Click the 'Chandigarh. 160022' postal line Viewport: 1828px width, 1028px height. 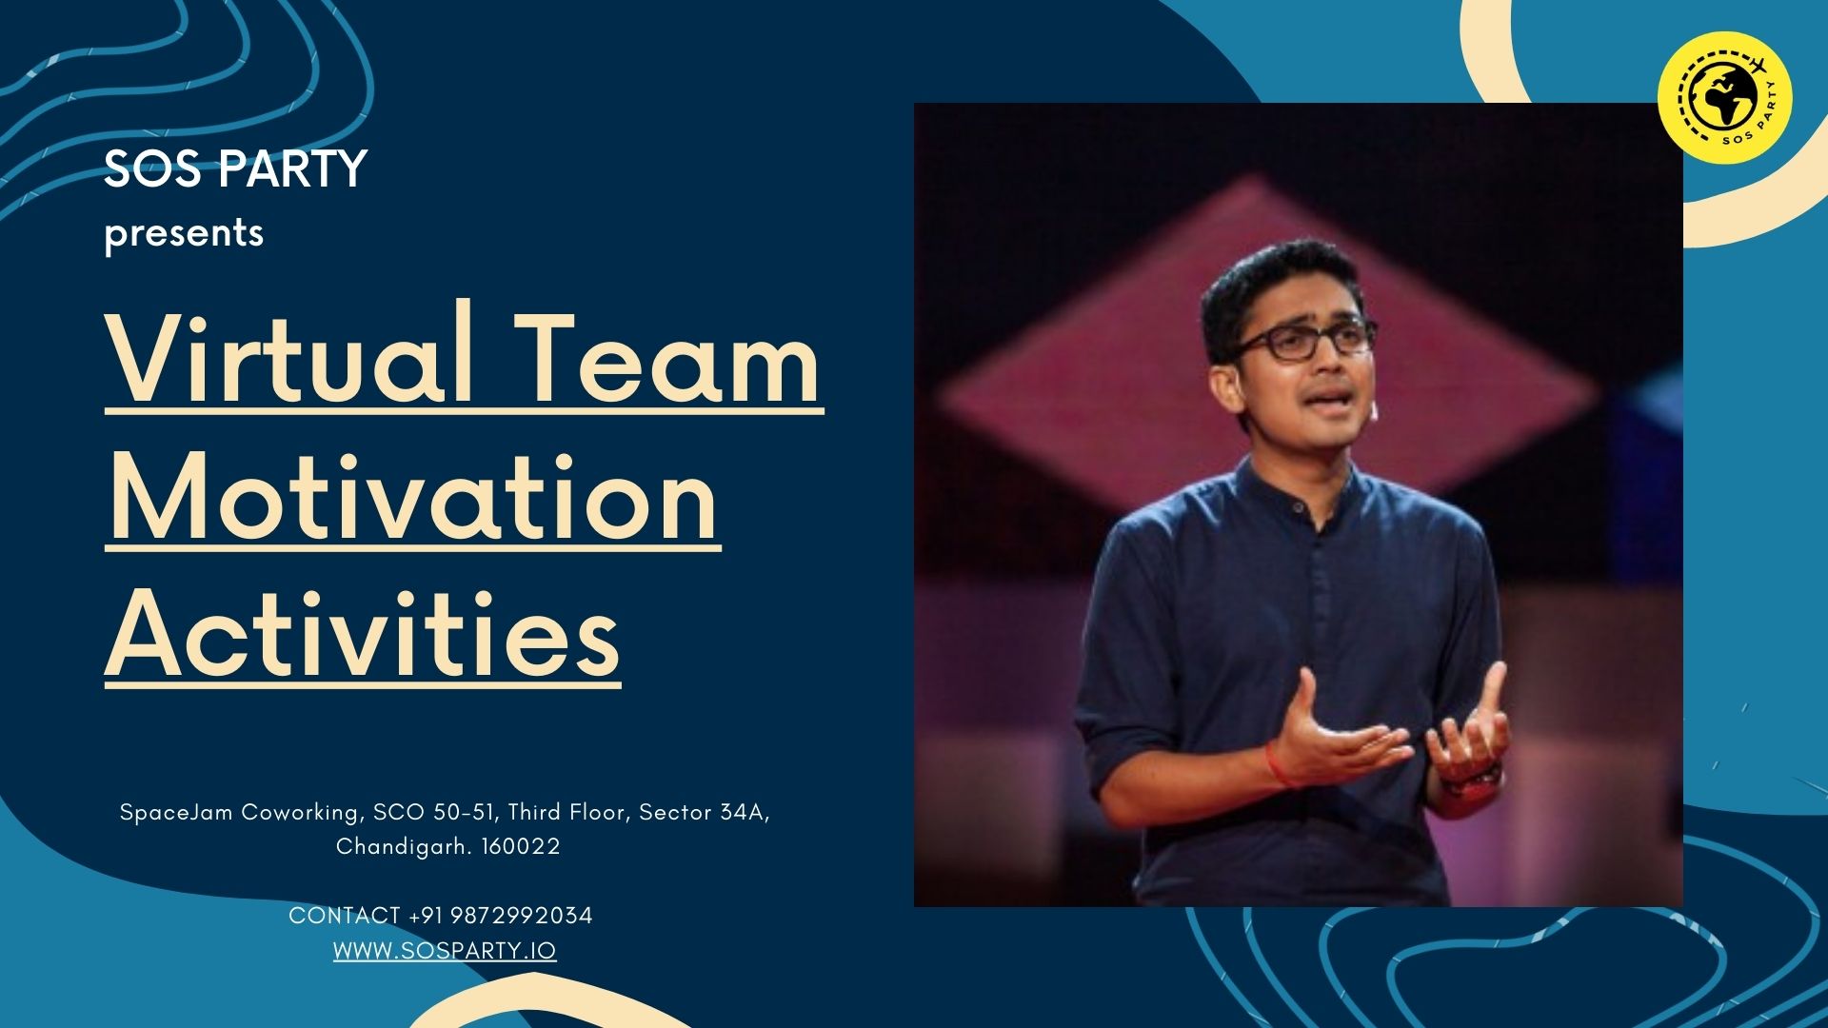pos(447,845)
